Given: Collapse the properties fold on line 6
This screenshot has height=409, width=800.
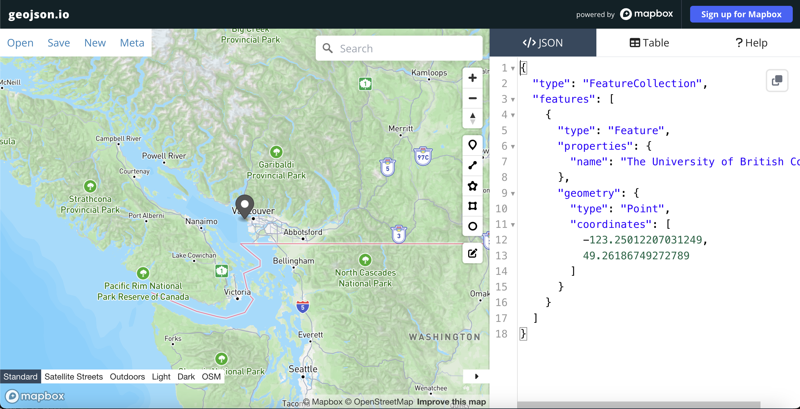Looking at the screenshot, I should pos(513,147).
